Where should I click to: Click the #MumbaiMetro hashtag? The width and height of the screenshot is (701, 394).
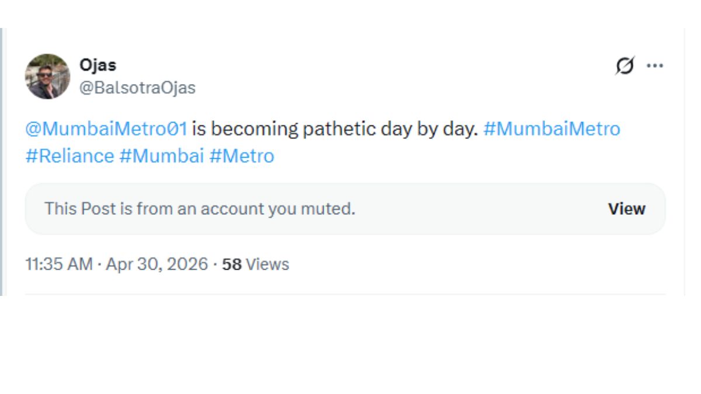(x=551, y=128)
